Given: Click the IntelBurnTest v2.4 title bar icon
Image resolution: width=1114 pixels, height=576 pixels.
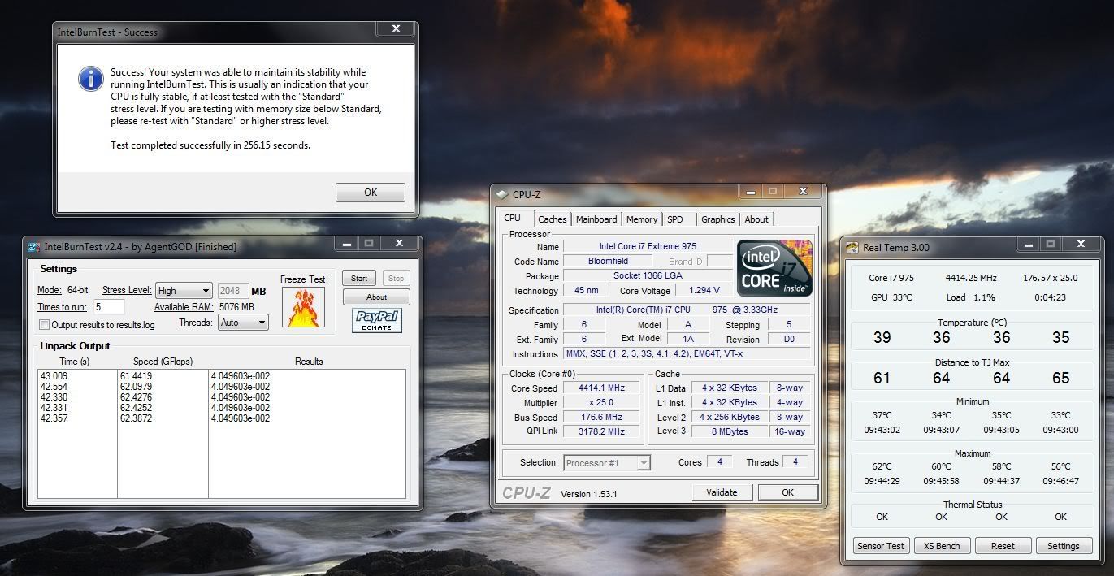Looking at the screenshot, I should pos(34,247).
